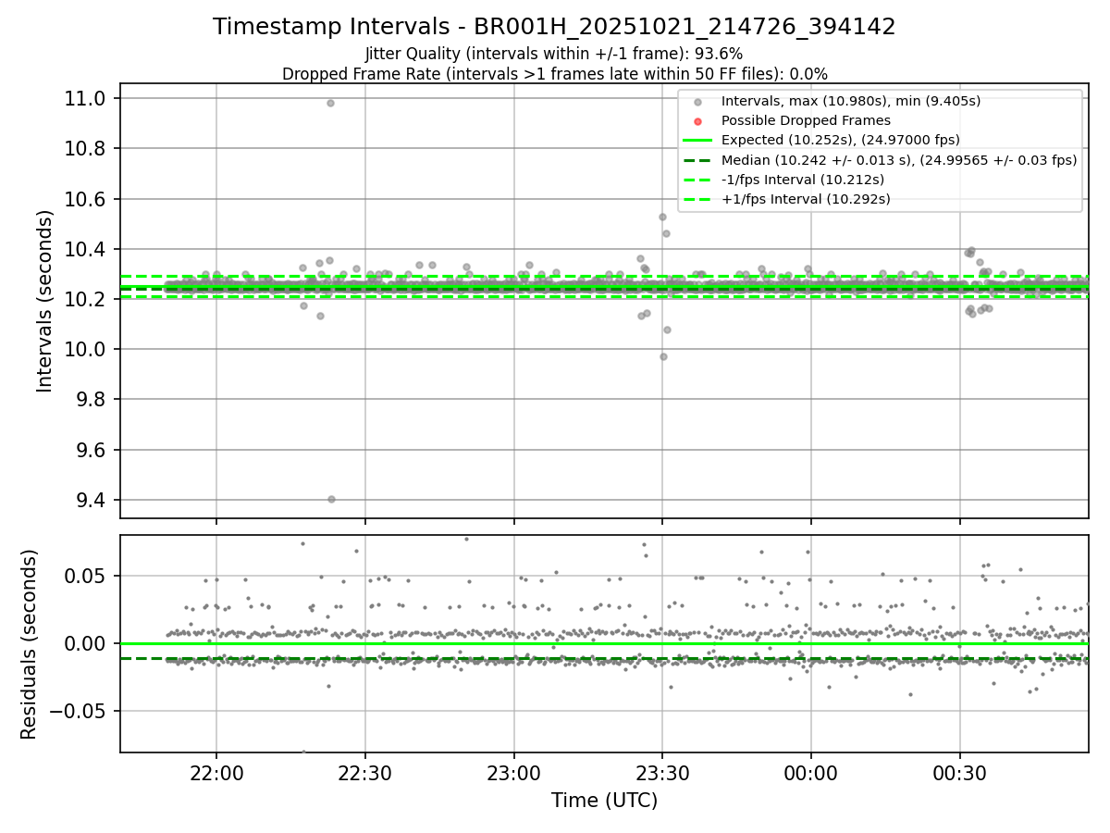Select the 'Jitter Quality' subtitle line

(x=554, y=54)
